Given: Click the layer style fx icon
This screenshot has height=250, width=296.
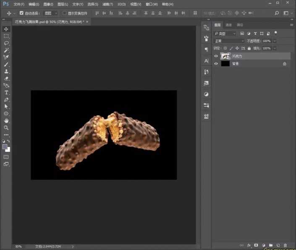Looking at the screenshot, I should [x=249, y=245].
